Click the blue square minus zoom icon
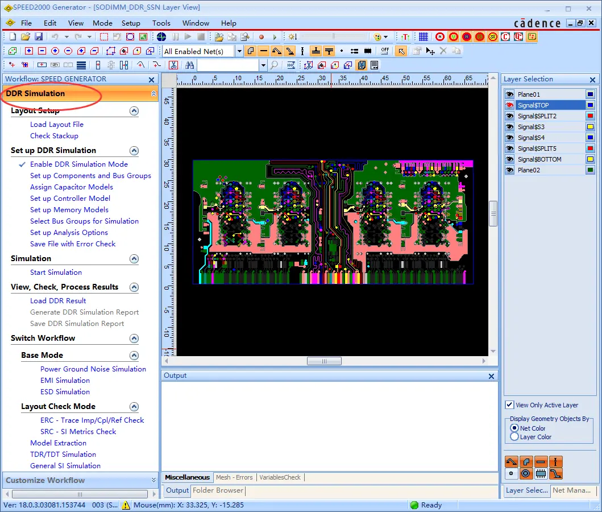 point(42,51)
